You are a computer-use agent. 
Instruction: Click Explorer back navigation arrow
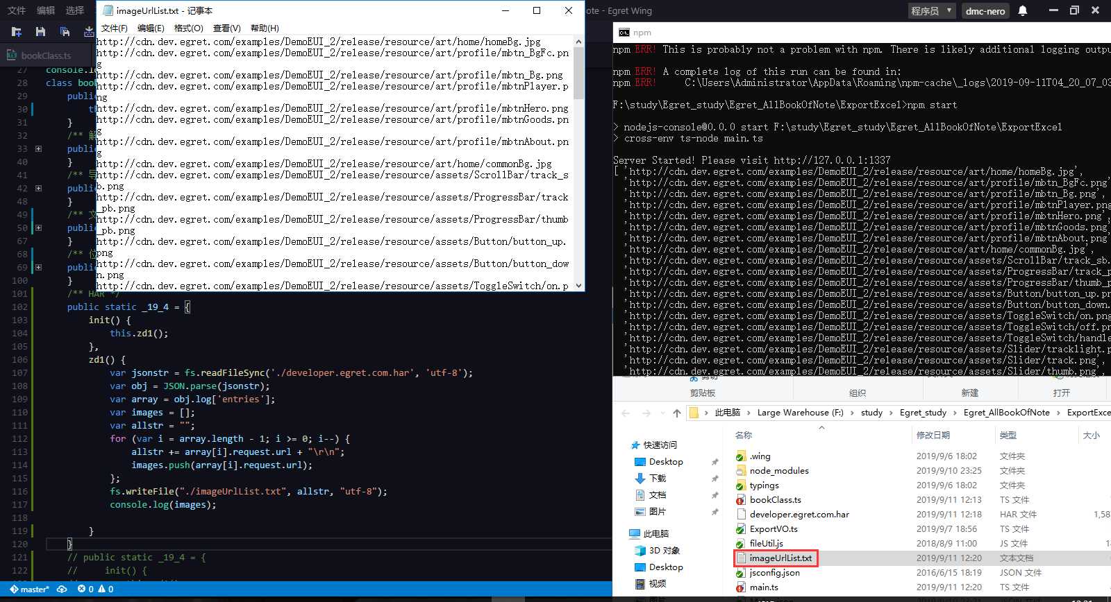click(x=626, y=413)
